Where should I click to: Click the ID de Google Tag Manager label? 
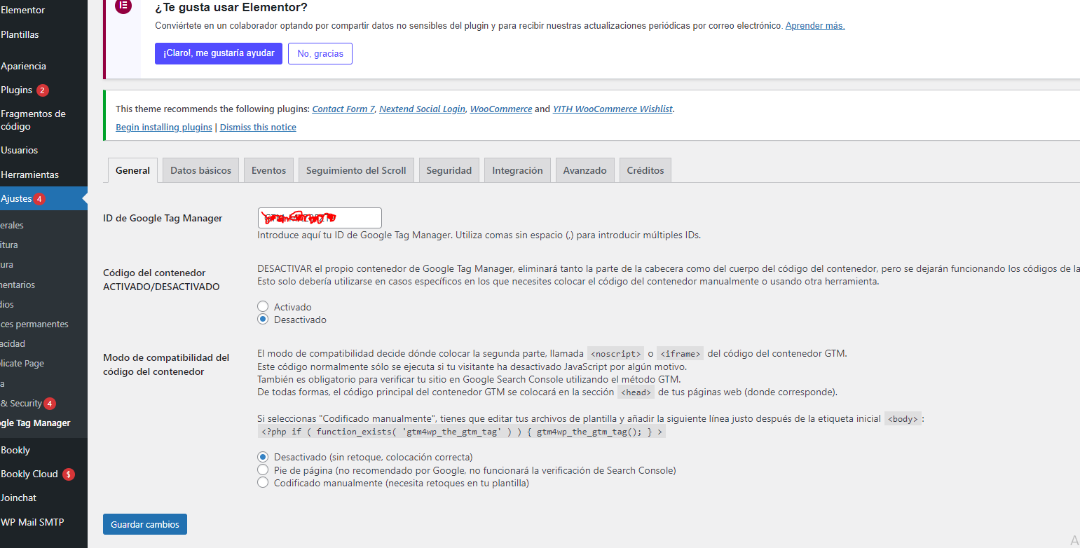[163, 218]
